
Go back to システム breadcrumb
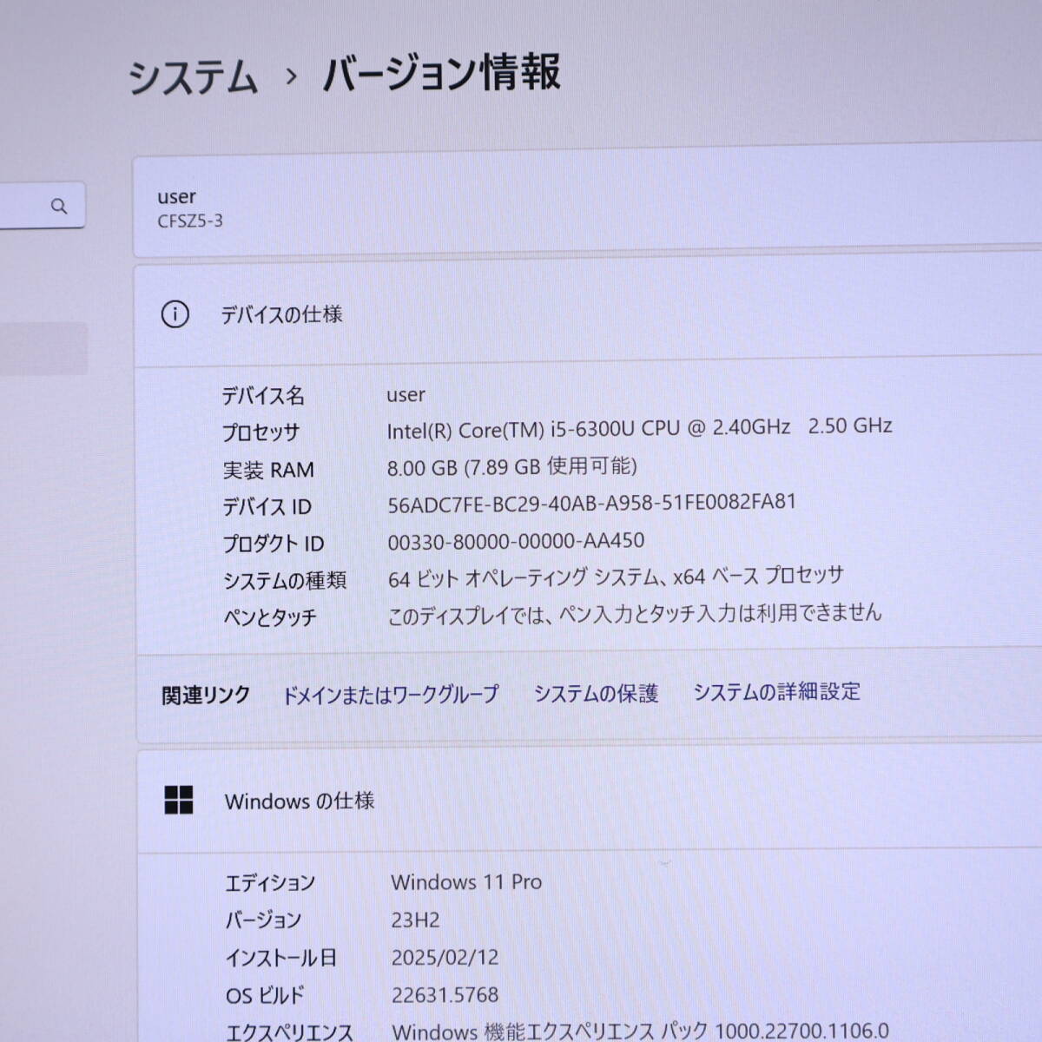(194, 77)
